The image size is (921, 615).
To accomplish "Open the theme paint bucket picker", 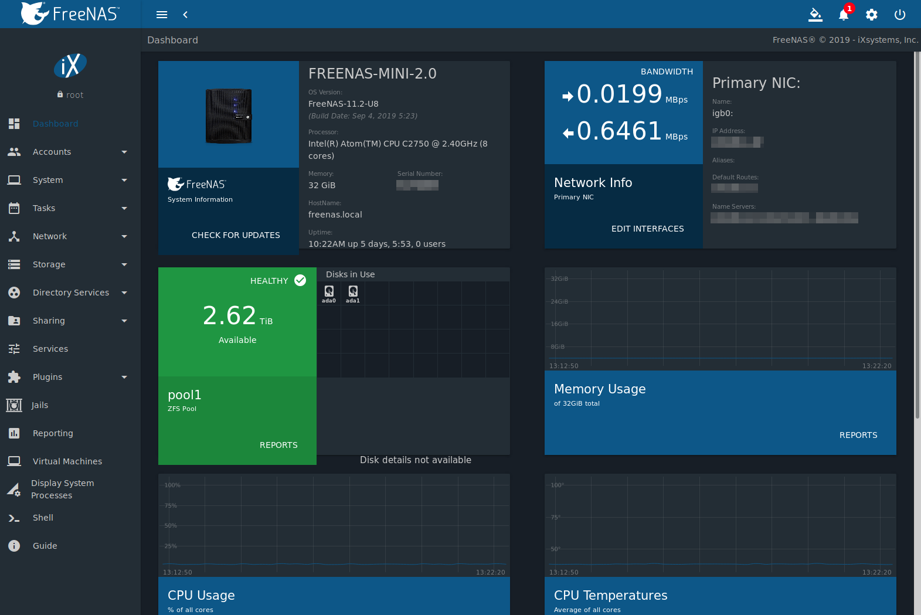I will point(815,15).
